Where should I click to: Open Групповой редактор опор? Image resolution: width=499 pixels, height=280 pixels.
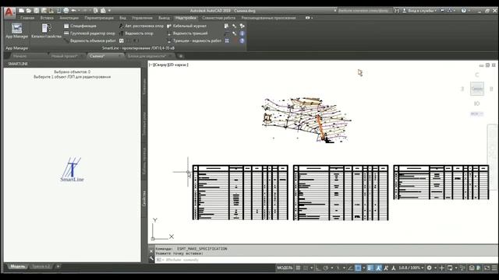tap(90, 33)
